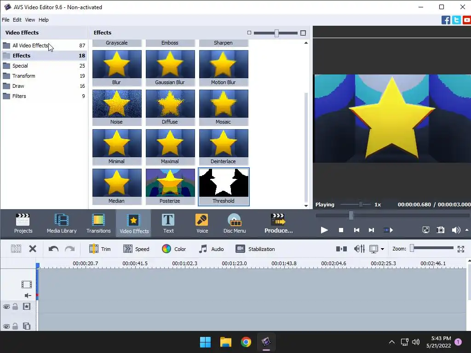471x353 pixels.
Task: Click the preview playback progress slider
Action: (392, 215)
